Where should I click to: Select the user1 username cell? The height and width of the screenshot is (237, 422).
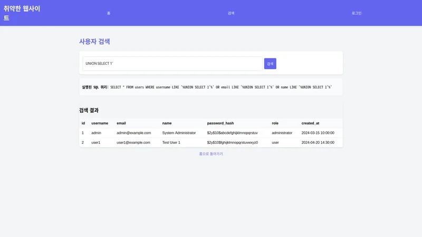tap(95, 142)
